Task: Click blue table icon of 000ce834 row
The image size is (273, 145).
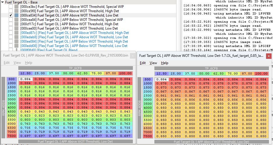Action: click(16, 15)
